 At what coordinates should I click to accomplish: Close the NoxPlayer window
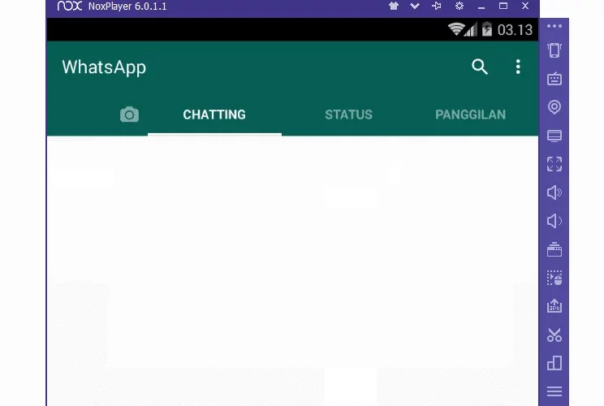(x=525, y=6)
